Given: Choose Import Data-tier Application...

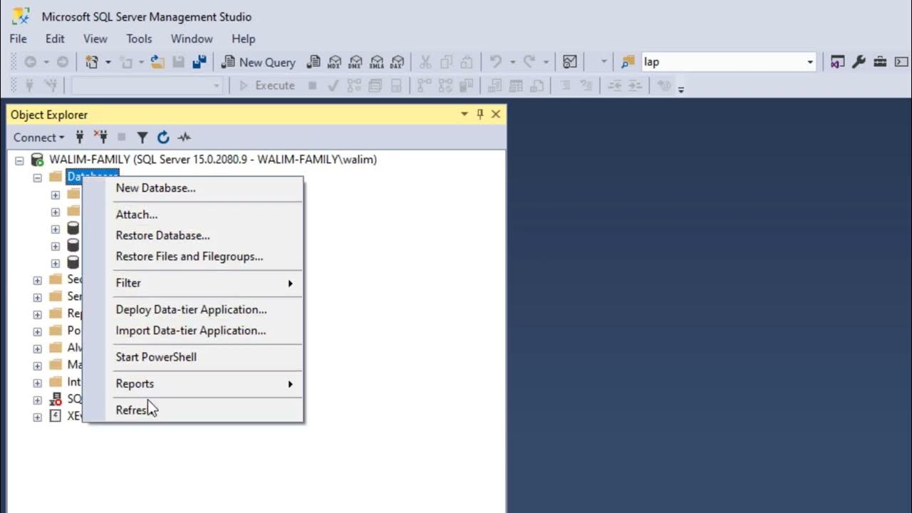Looking at the screenshot, I should click(x=193, y=331).
